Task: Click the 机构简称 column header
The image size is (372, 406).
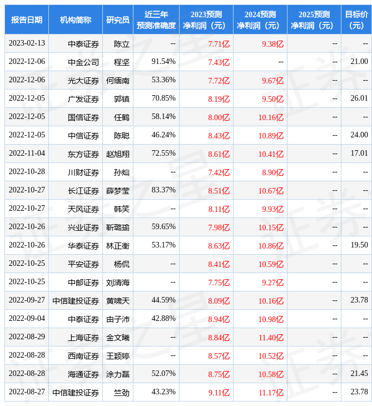Action: tap(76, 19)
